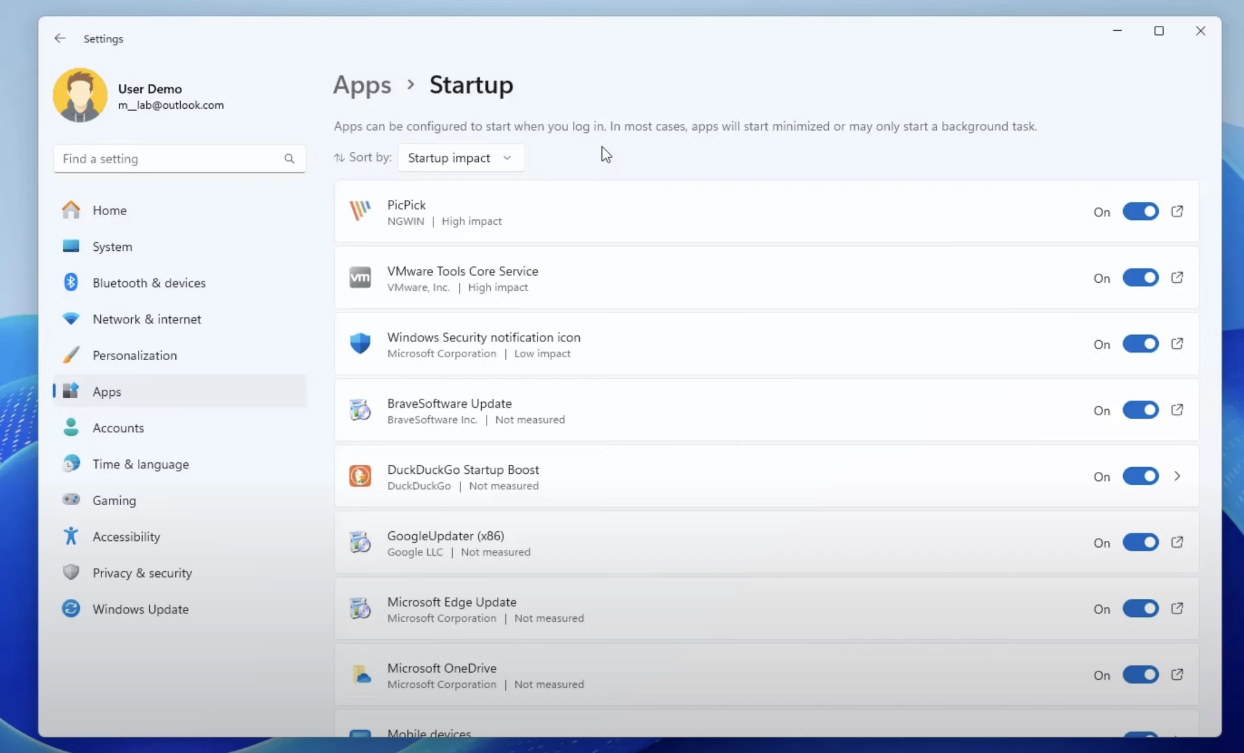Open PicPick file location icon
1244x753 pixels.
coord(1177,212)
